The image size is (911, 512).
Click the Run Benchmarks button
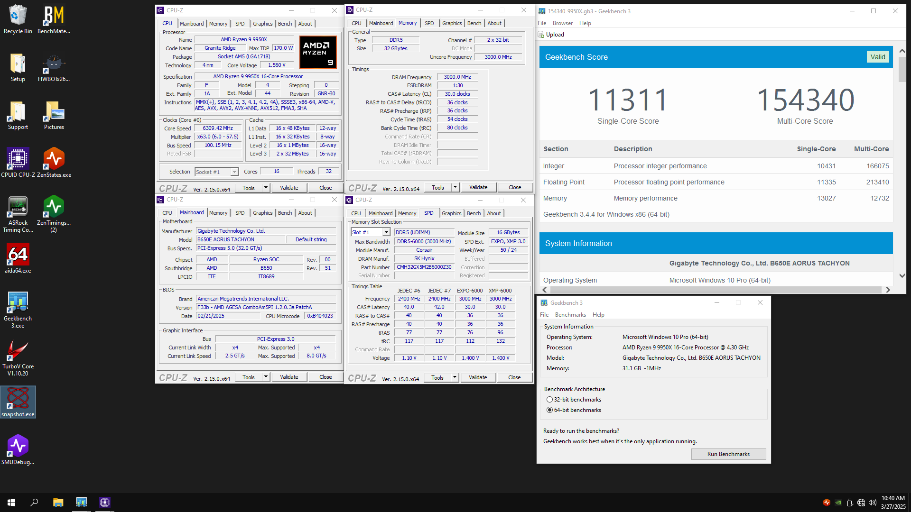pyautogui.click(x=728, y=454)
